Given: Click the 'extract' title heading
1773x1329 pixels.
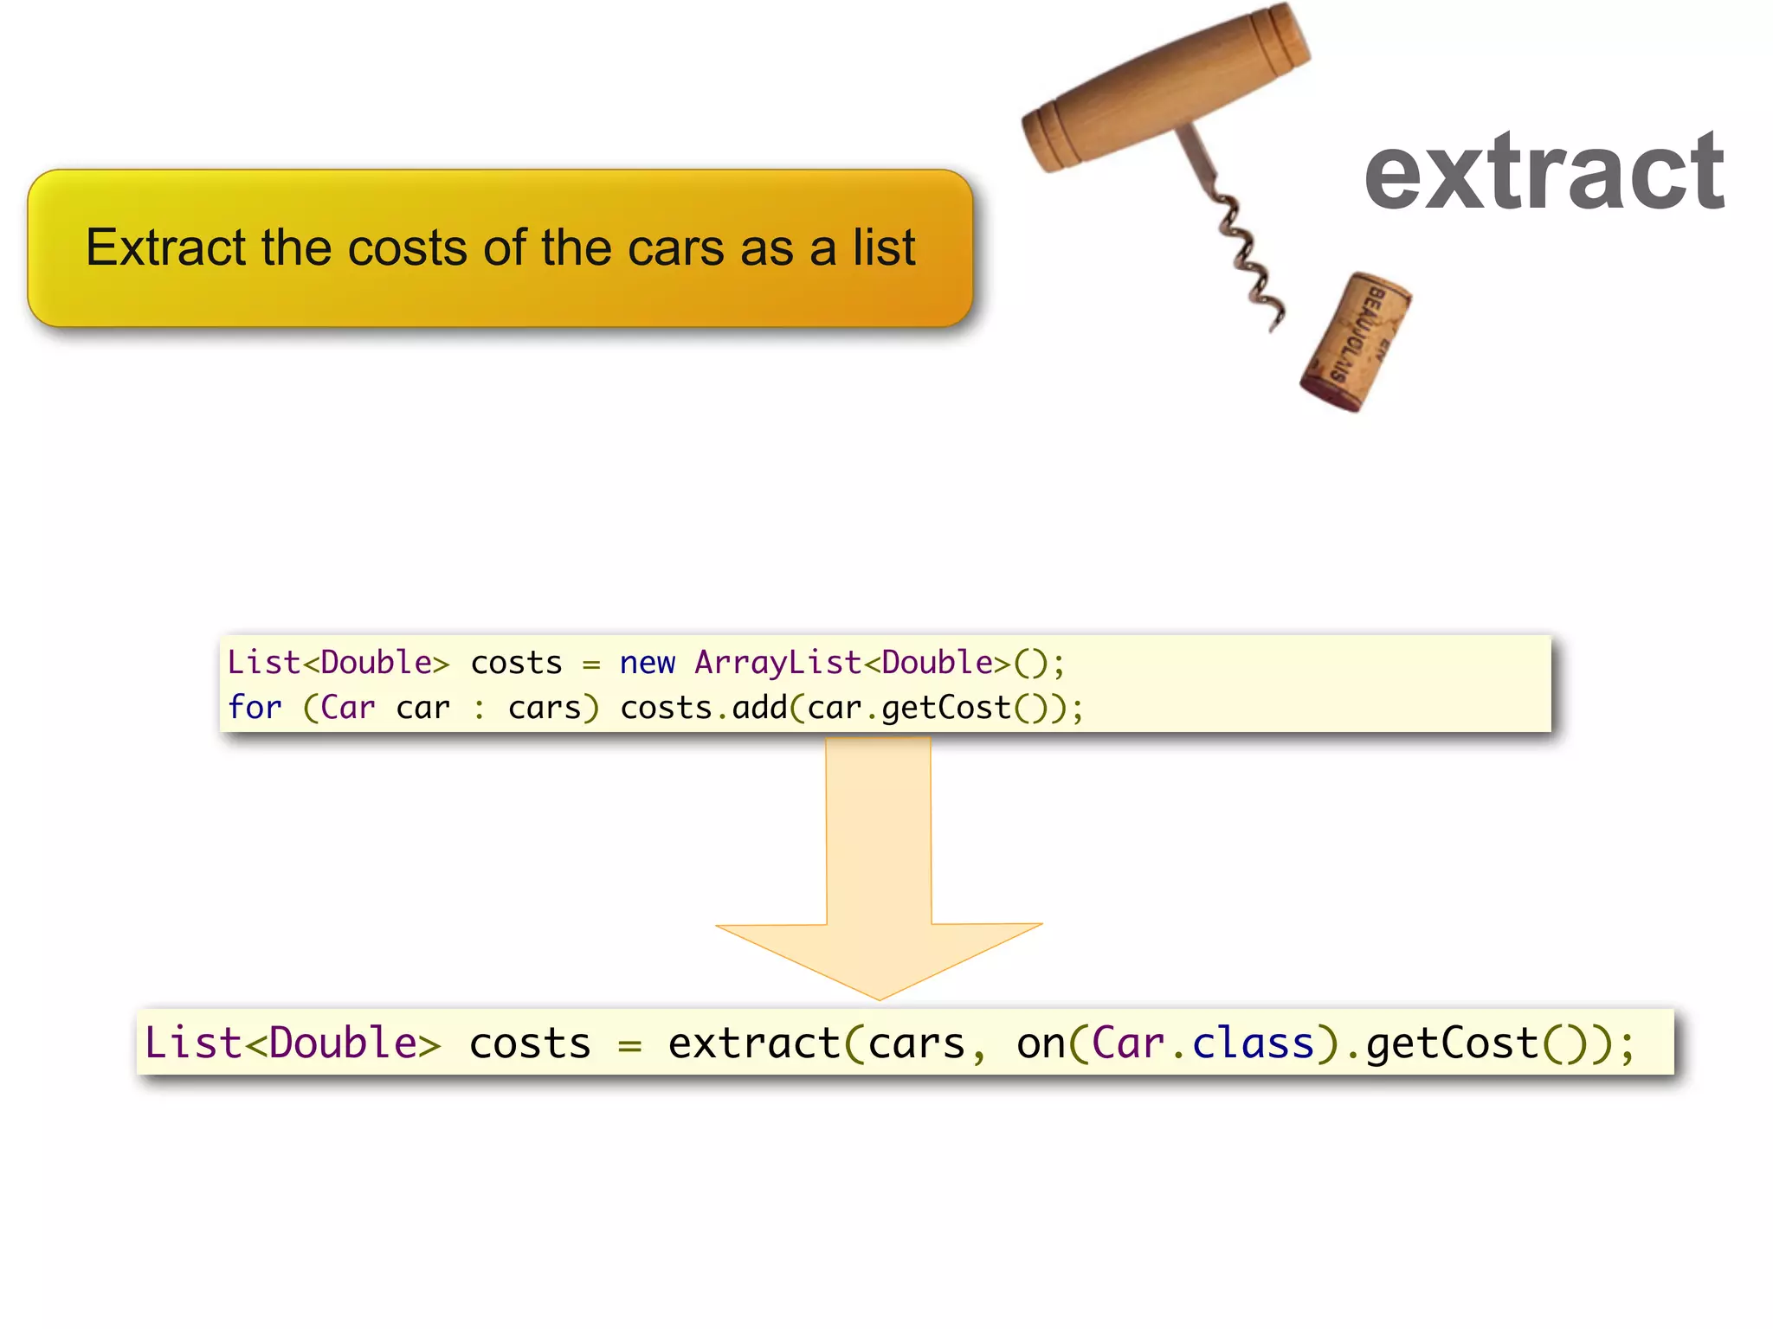Looking at the screenshot, I should tap(1544, 171).
